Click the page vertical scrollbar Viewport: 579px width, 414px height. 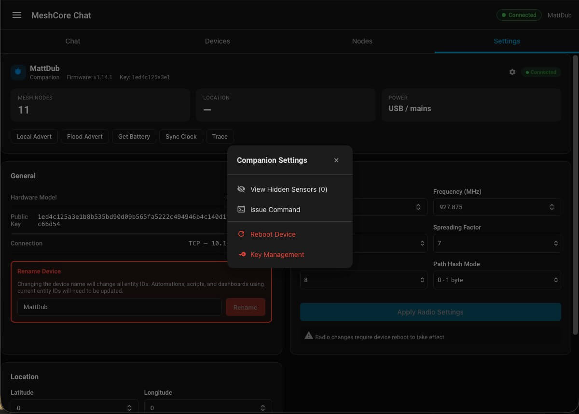[x=574, y=194]
